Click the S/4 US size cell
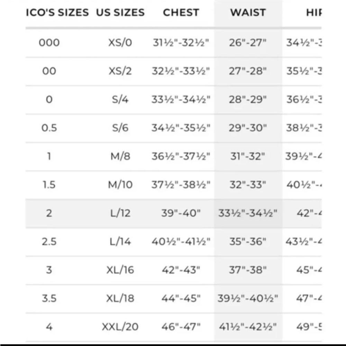 (x=120, y=100)
